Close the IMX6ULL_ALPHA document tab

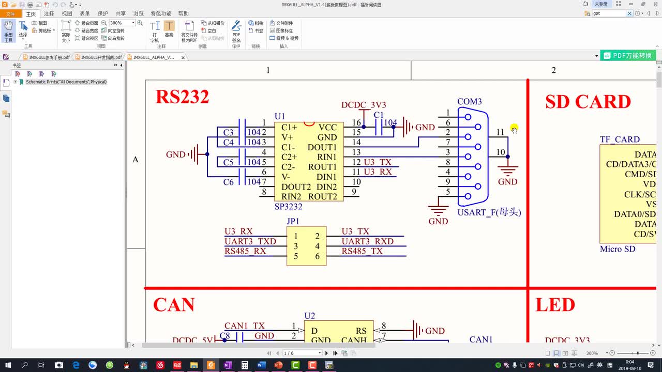click(x=183, y=57)
